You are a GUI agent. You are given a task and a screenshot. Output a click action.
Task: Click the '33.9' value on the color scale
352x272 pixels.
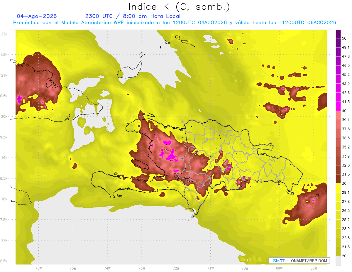tap(346, 156)
